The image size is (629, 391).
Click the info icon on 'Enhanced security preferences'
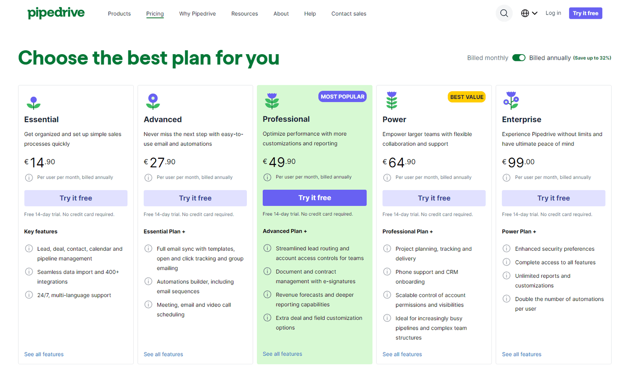pos(507,248)
